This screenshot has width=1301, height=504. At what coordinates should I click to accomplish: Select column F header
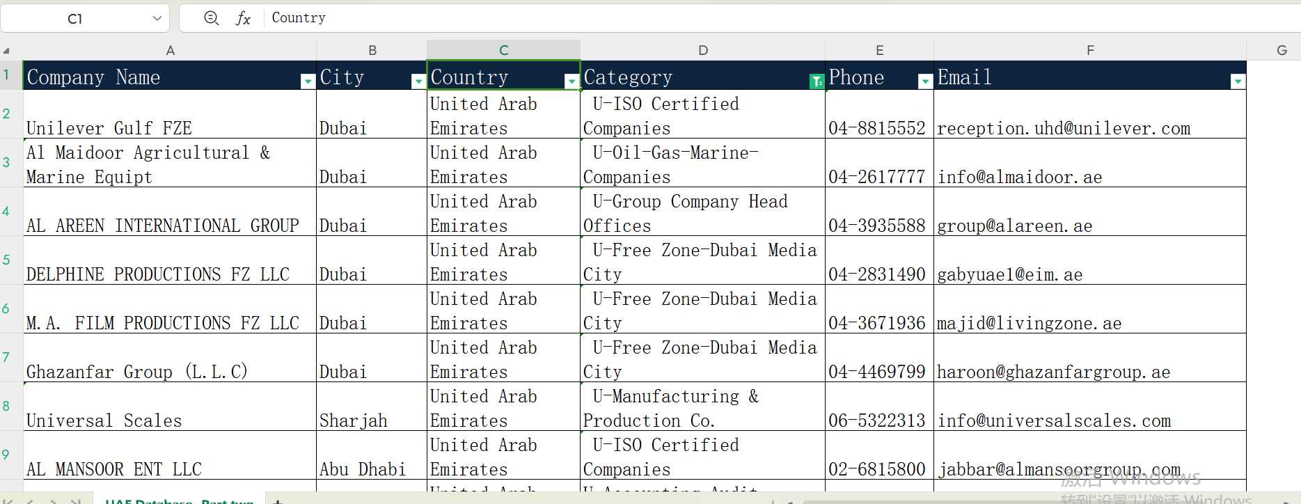pyautogui.click(x=1090, y=50)
